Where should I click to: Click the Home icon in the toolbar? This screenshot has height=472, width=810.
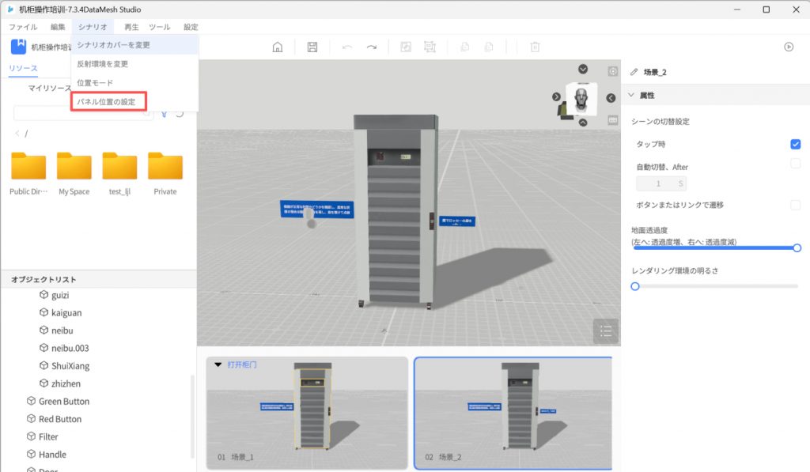pos(278,47)
